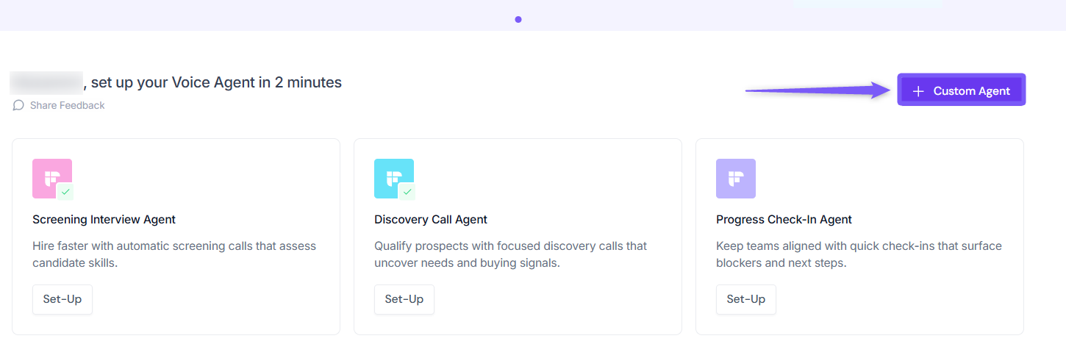Select the Discovery Call Agent title

pyautogui.click(x=430, y=219)
